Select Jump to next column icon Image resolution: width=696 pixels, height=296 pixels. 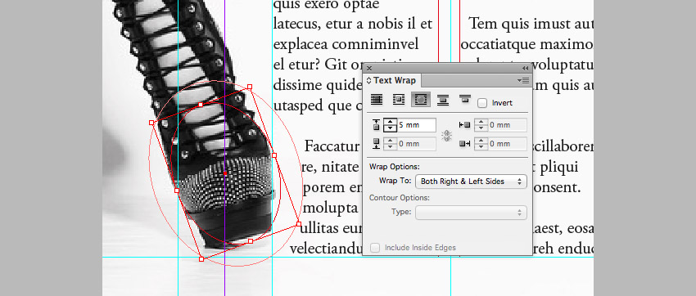(x=465, y=99)
